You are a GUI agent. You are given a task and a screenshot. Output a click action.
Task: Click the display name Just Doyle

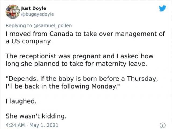pos(34,8)
